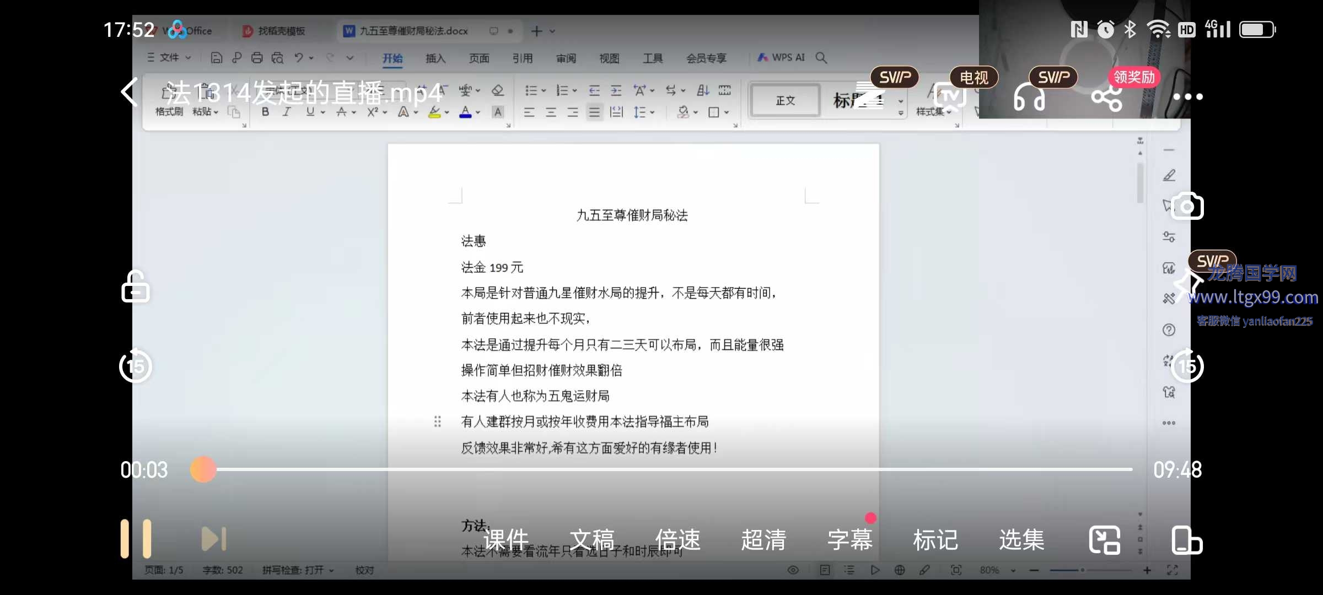This screenshot has height=595, width=1323.
Task: Toggle subtitles with 字幕
Action: click(850, 539)
